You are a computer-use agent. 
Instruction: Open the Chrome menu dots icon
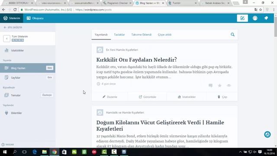(274, 10)
